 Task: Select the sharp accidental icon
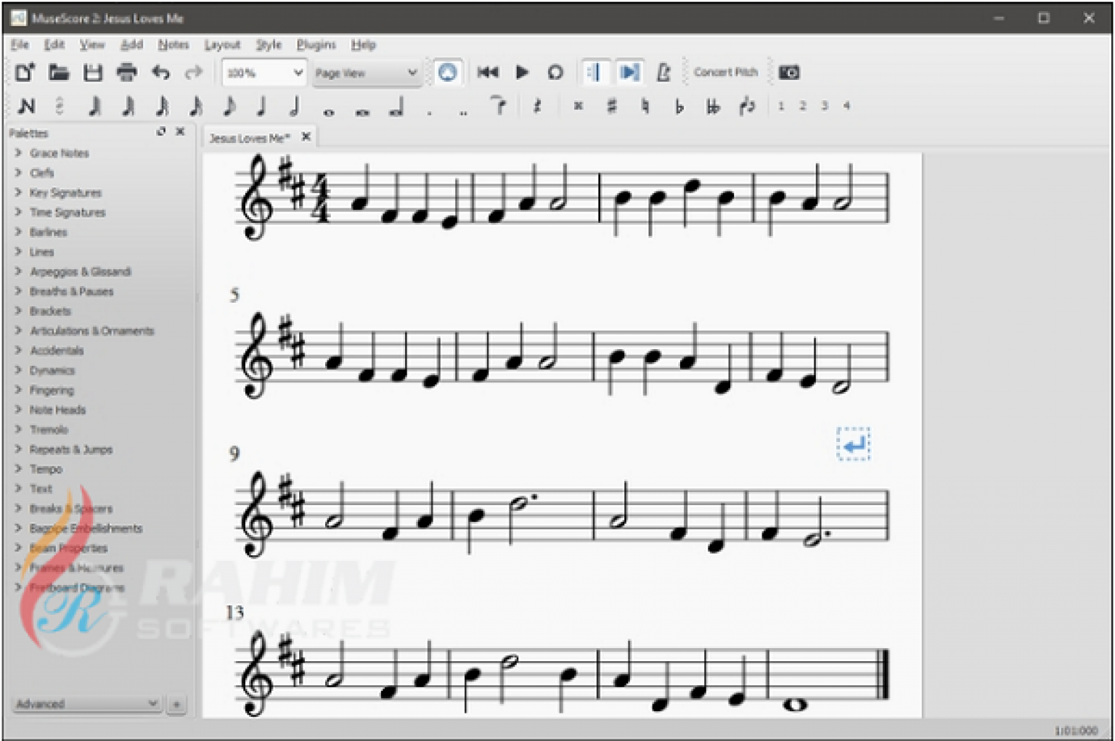(x=612, y=105)
